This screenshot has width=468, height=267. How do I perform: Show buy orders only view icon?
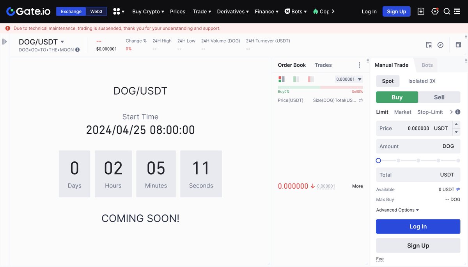tap(296, 79)
